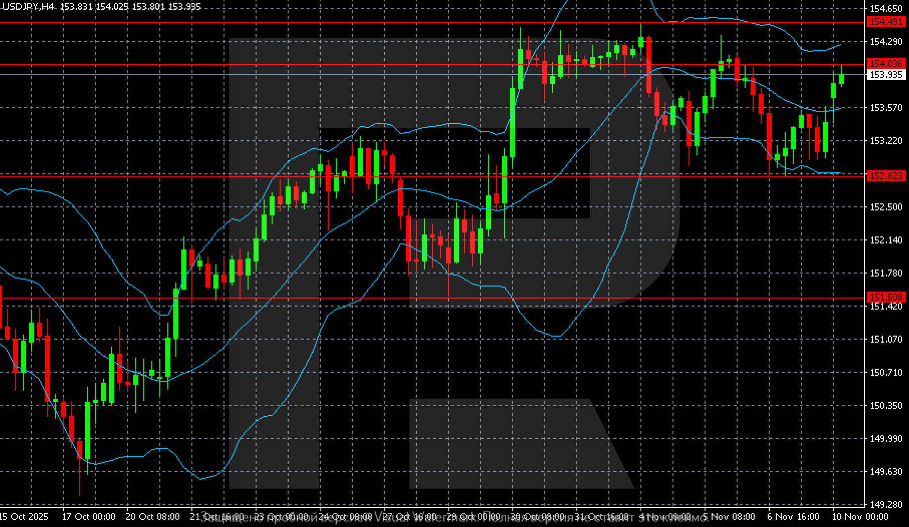Click the 20 Oct 08:00 date label

coord(152,517)
